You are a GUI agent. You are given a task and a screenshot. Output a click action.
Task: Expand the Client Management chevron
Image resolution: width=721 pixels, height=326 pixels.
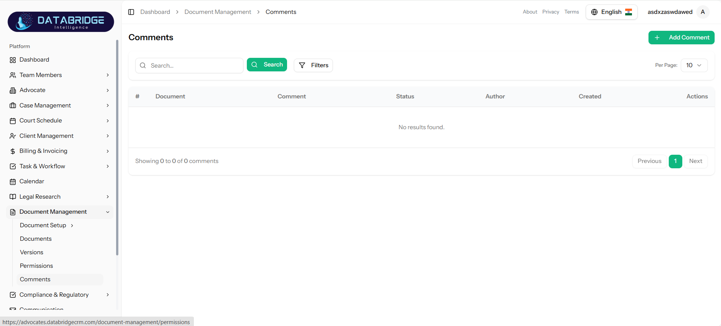tap(108, 136)
